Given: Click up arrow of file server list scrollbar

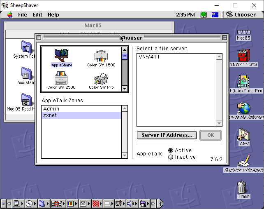Looking at the screenshot, I should click(x=219, y=56).
